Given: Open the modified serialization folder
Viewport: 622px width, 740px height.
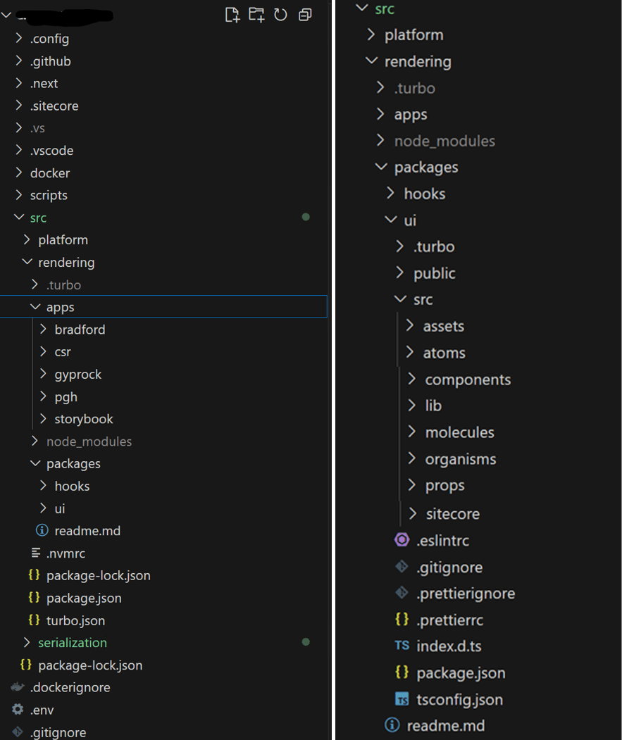Looking at the screenshot, I should (73, 642).
